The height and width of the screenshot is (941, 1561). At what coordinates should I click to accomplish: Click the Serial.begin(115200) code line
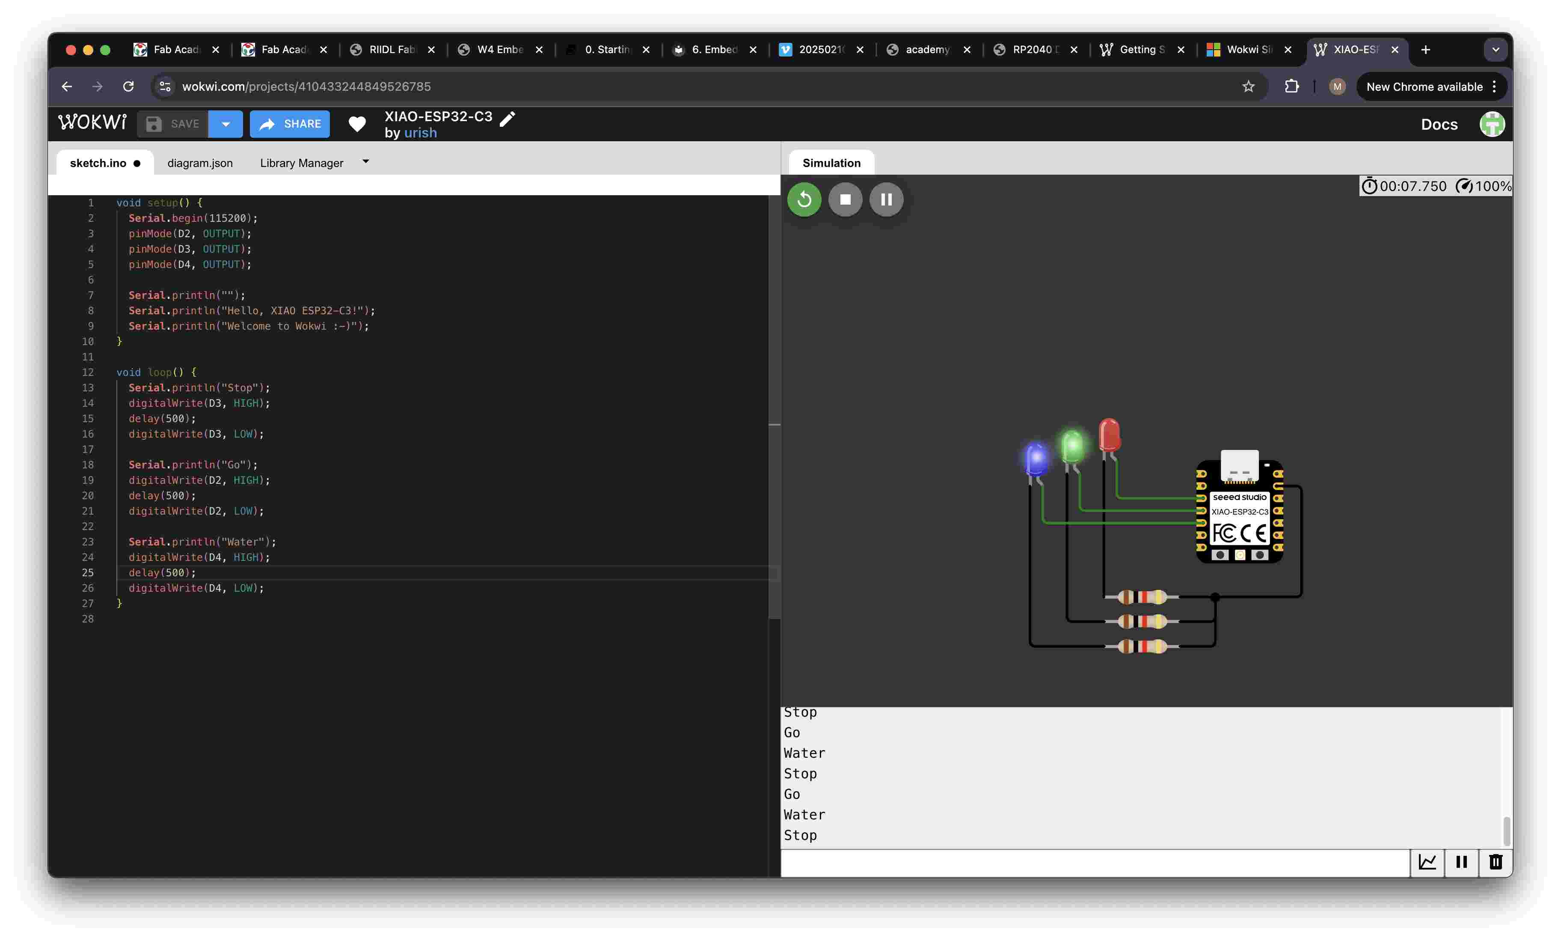click(x=193, y=218)
